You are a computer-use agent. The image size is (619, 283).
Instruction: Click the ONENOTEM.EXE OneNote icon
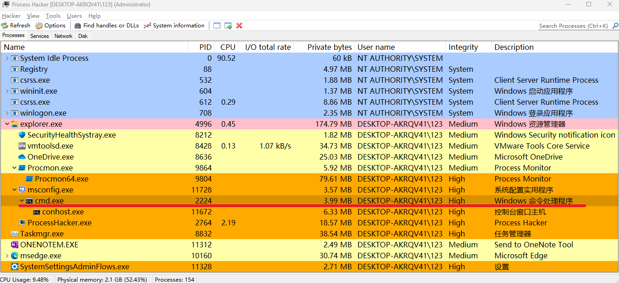pyautogui.click(x=15, y=245)
